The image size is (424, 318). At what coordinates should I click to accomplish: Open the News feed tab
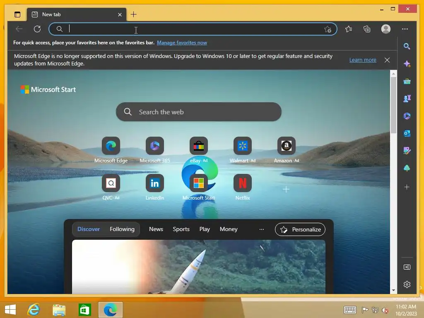click(x=156, y=229)
